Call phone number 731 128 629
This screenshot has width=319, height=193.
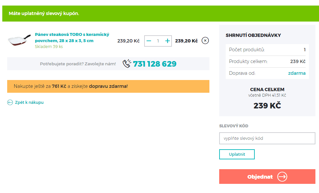pyautogui.click(x=155, y=64)
